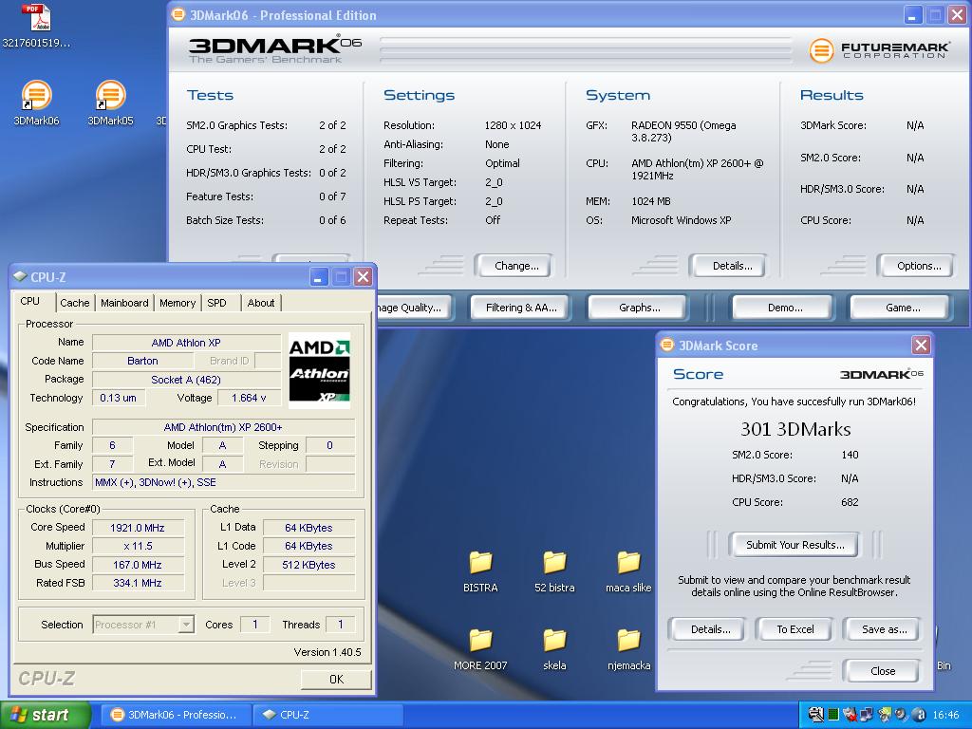Click Options... under Results in 3DMark06
Image resolution: width=972 pixels, height=729 pixels.
tap(918, 266)
